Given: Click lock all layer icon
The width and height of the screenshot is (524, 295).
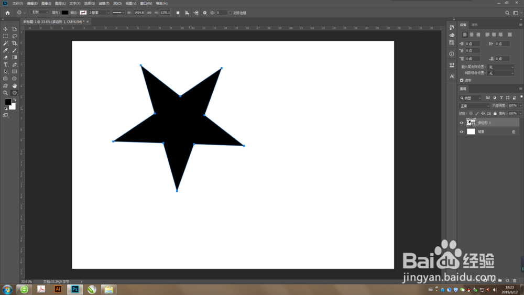Looking at the screenshot, I should click(495, 114).
